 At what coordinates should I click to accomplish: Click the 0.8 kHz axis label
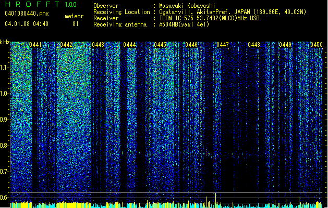tap(5, 146)
